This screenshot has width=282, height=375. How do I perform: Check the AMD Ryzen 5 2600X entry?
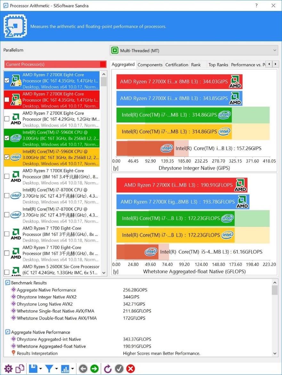(7, 272)
